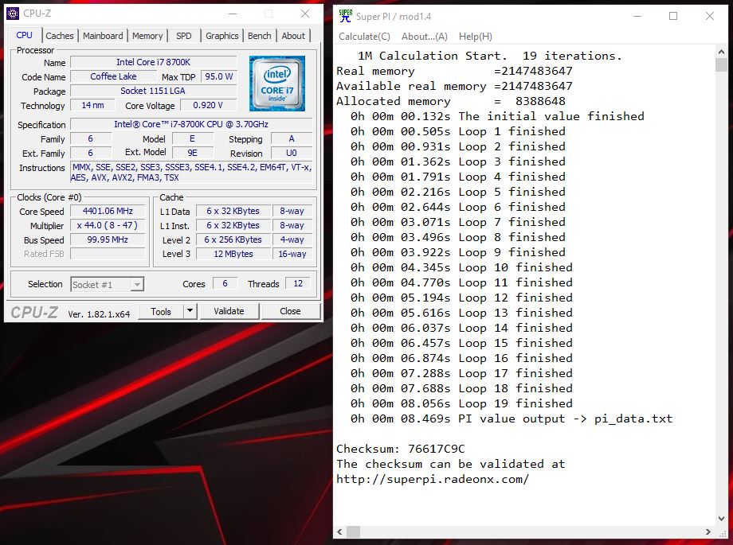Click the Validate button
The width and height of the screenshot is (733, 545).
(x=229, y=311)
